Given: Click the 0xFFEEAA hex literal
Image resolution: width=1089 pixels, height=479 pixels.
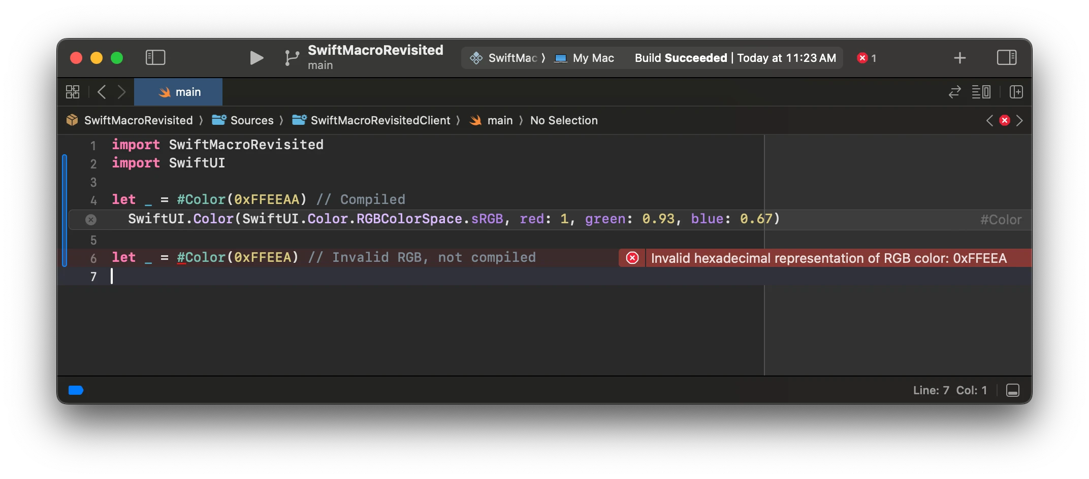Looking at the screenshot, I should point(267,199).
